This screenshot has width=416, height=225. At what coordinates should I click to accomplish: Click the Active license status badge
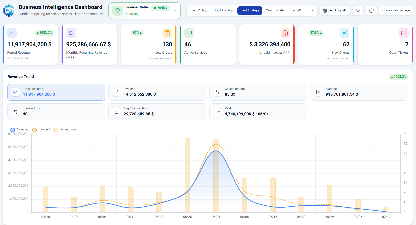pyautogui.click(x=160, y=8)
